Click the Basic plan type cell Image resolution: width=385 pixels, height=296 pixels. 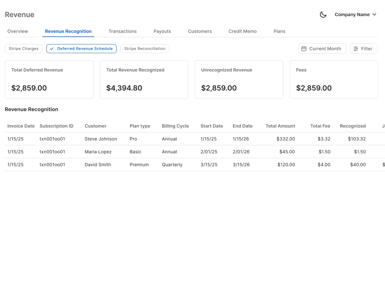136,152
